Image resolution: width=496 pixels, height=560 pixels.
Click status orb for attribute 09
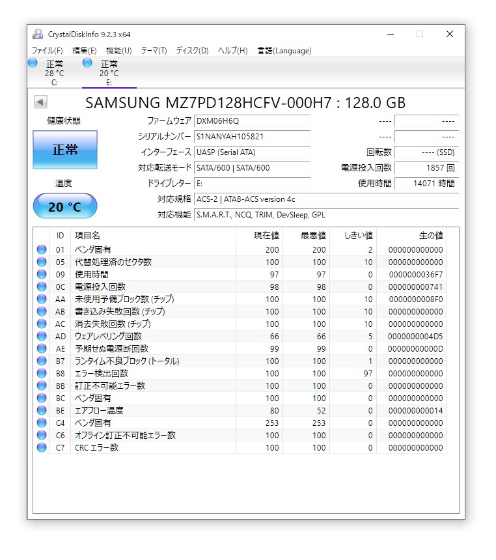pyautogui.click(x=42, y=274)
